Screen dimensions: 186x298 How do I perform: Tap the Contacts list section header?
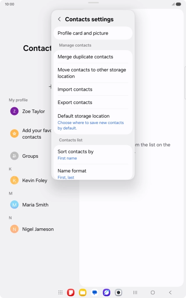(x=71, y=140)
